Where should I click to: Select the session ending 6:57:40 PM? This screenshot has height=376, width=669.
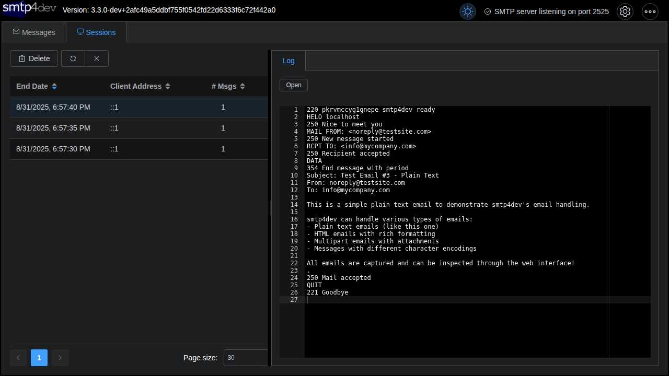[x=139, y=107]
